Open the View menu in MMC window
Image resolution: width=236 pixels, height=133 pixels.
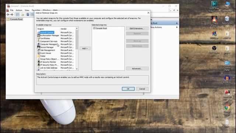click(x=27, y=10)
